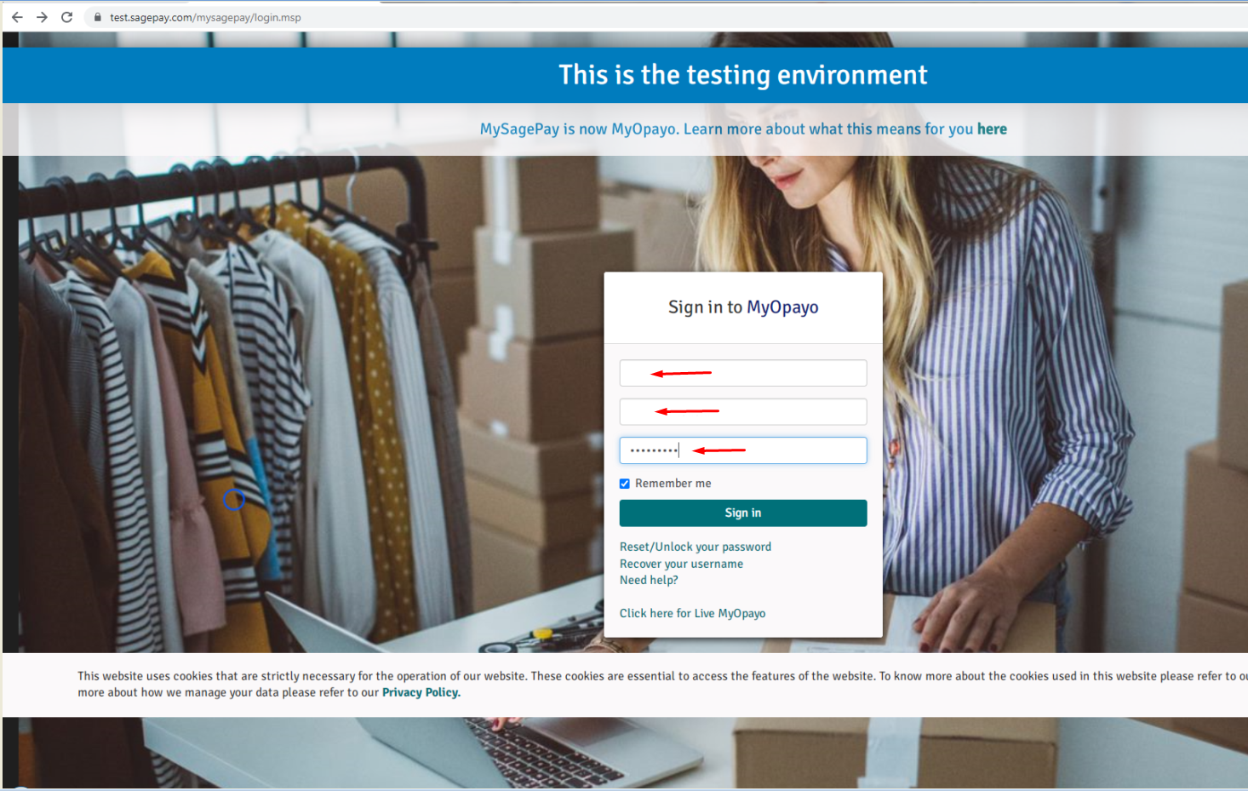The height and width of the screenshot is (791, 1248).
Task: Open Recover your username link
Action: click(x=681, y=564)
